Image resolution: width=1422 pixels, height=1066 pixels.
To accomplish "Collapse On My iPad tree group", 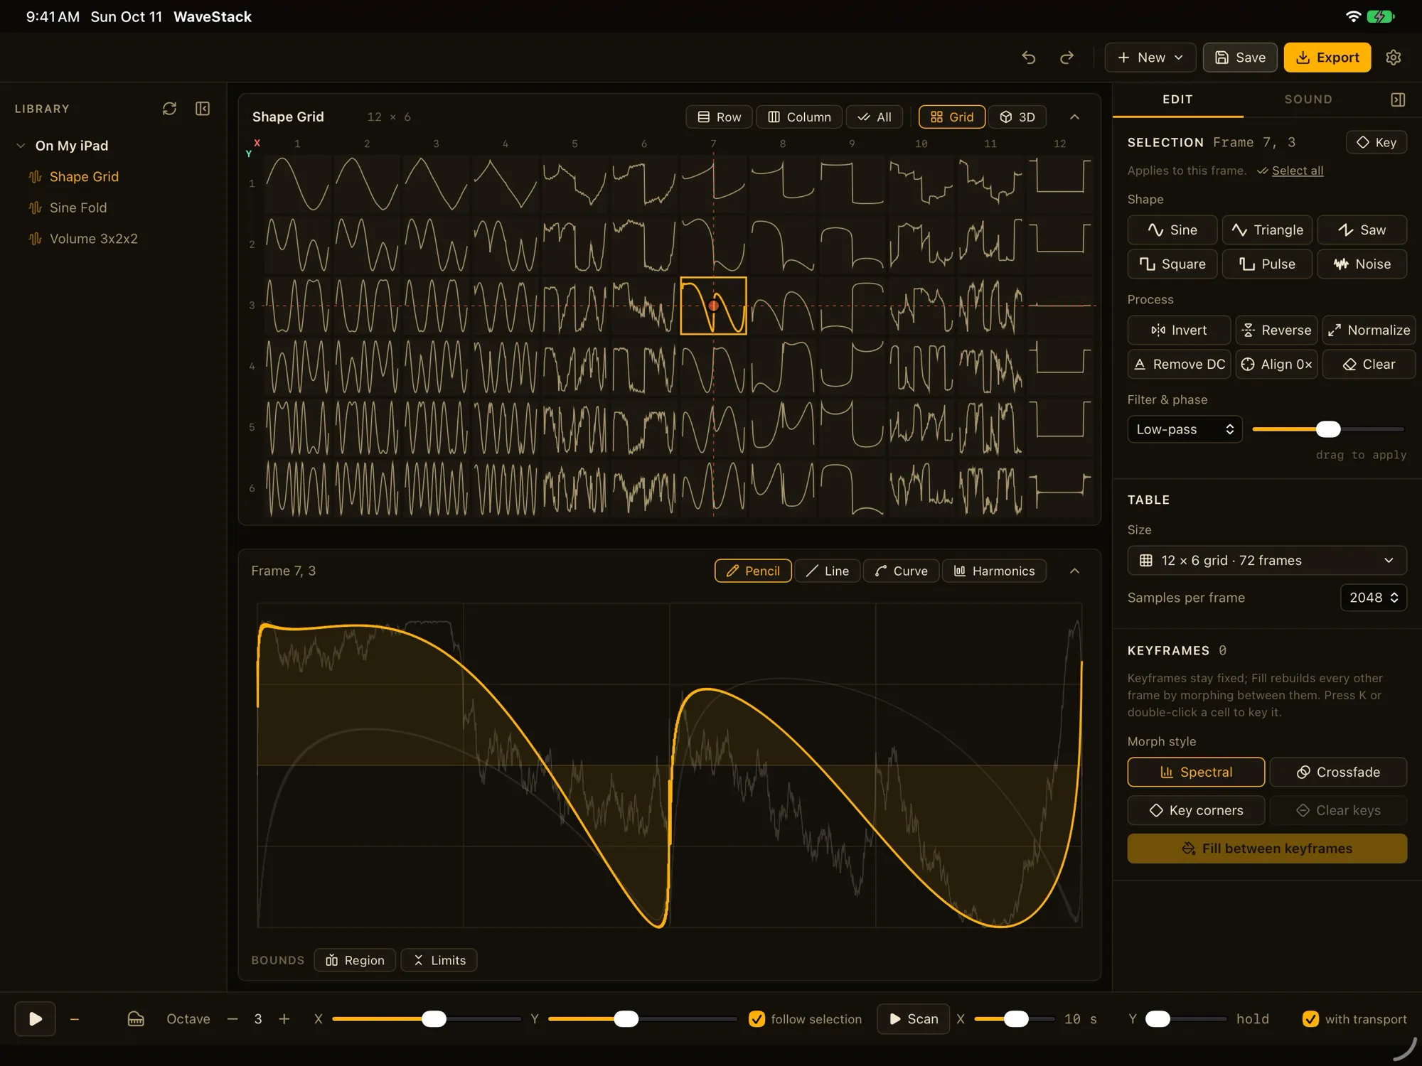I will point(21,146).
